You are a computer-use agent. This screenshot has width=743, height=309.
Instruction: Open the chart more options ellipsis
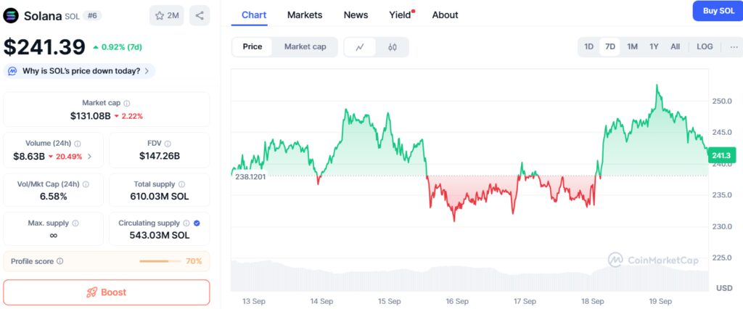click(734, 46)
